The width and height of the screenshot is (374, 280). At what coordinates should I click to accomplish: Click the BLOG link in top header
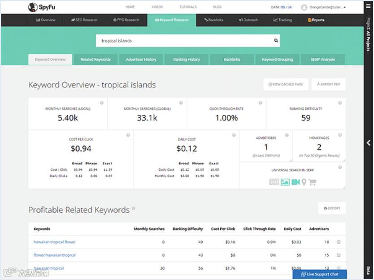217,7
